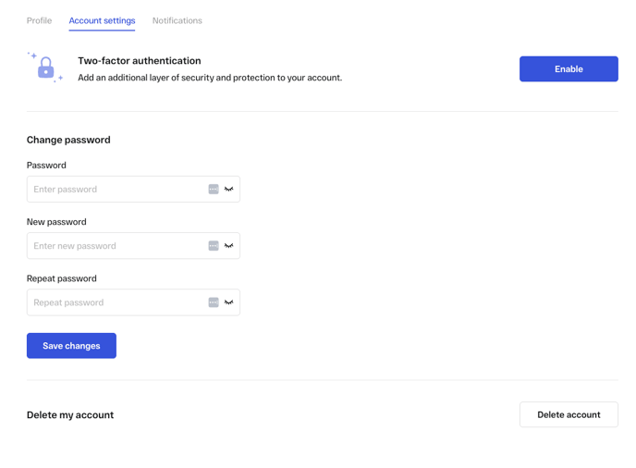Screen dimensions: 636x468
Task: Select the Repeat password input box
Action: pos(116,302)
